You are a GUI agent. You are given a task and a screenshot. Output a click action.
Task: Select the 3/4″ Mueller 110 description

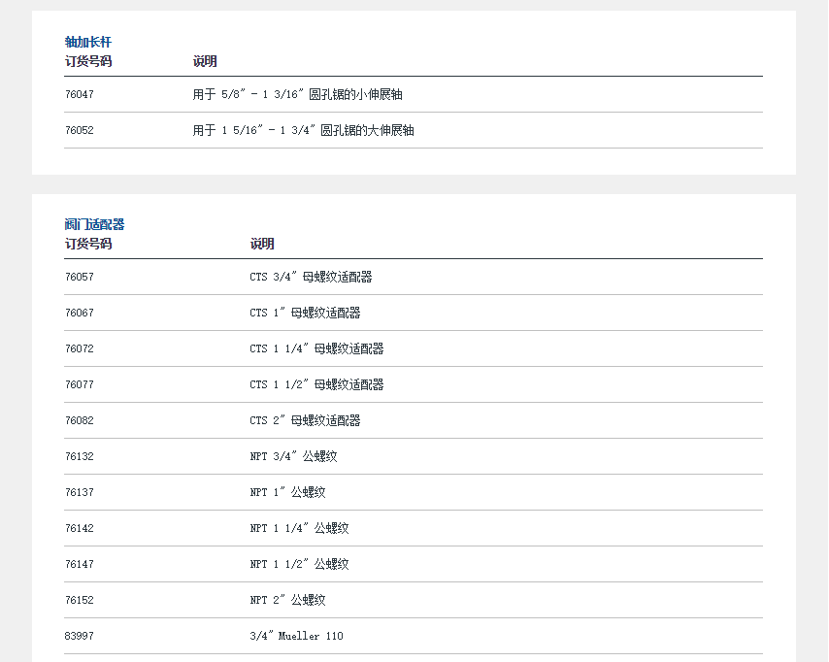click(296, 637)
